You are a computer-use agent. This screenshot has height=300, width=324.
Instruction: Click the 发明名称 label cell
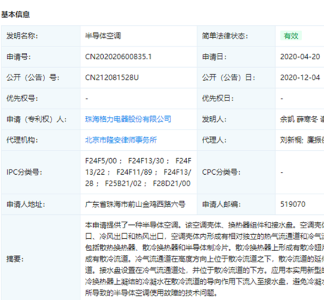[41, 36]
